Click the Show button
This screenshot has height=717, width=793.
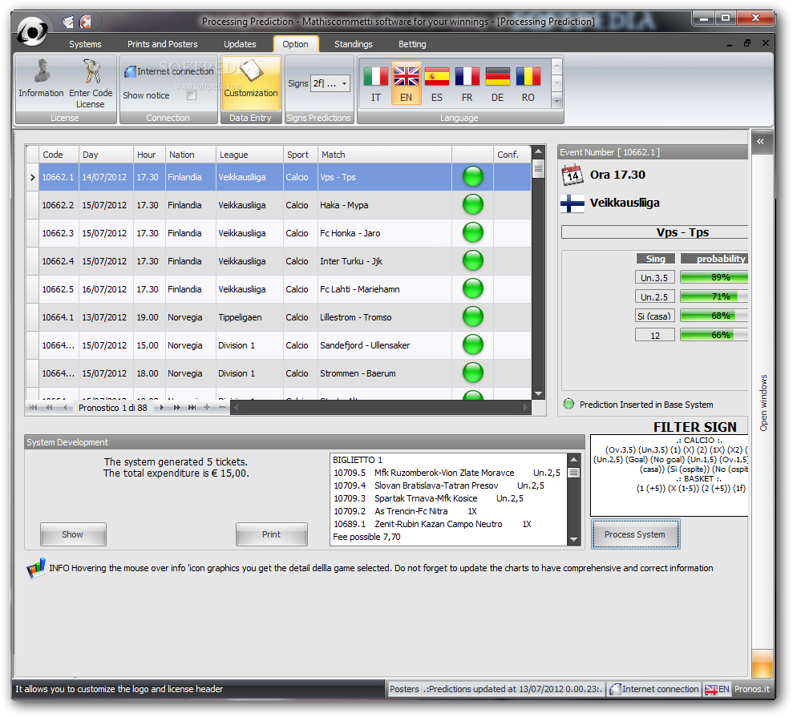tap(73, 534)
